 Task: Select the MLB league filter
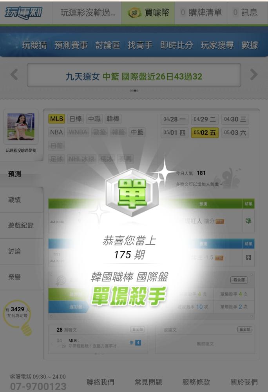click(x=57, y=119)
